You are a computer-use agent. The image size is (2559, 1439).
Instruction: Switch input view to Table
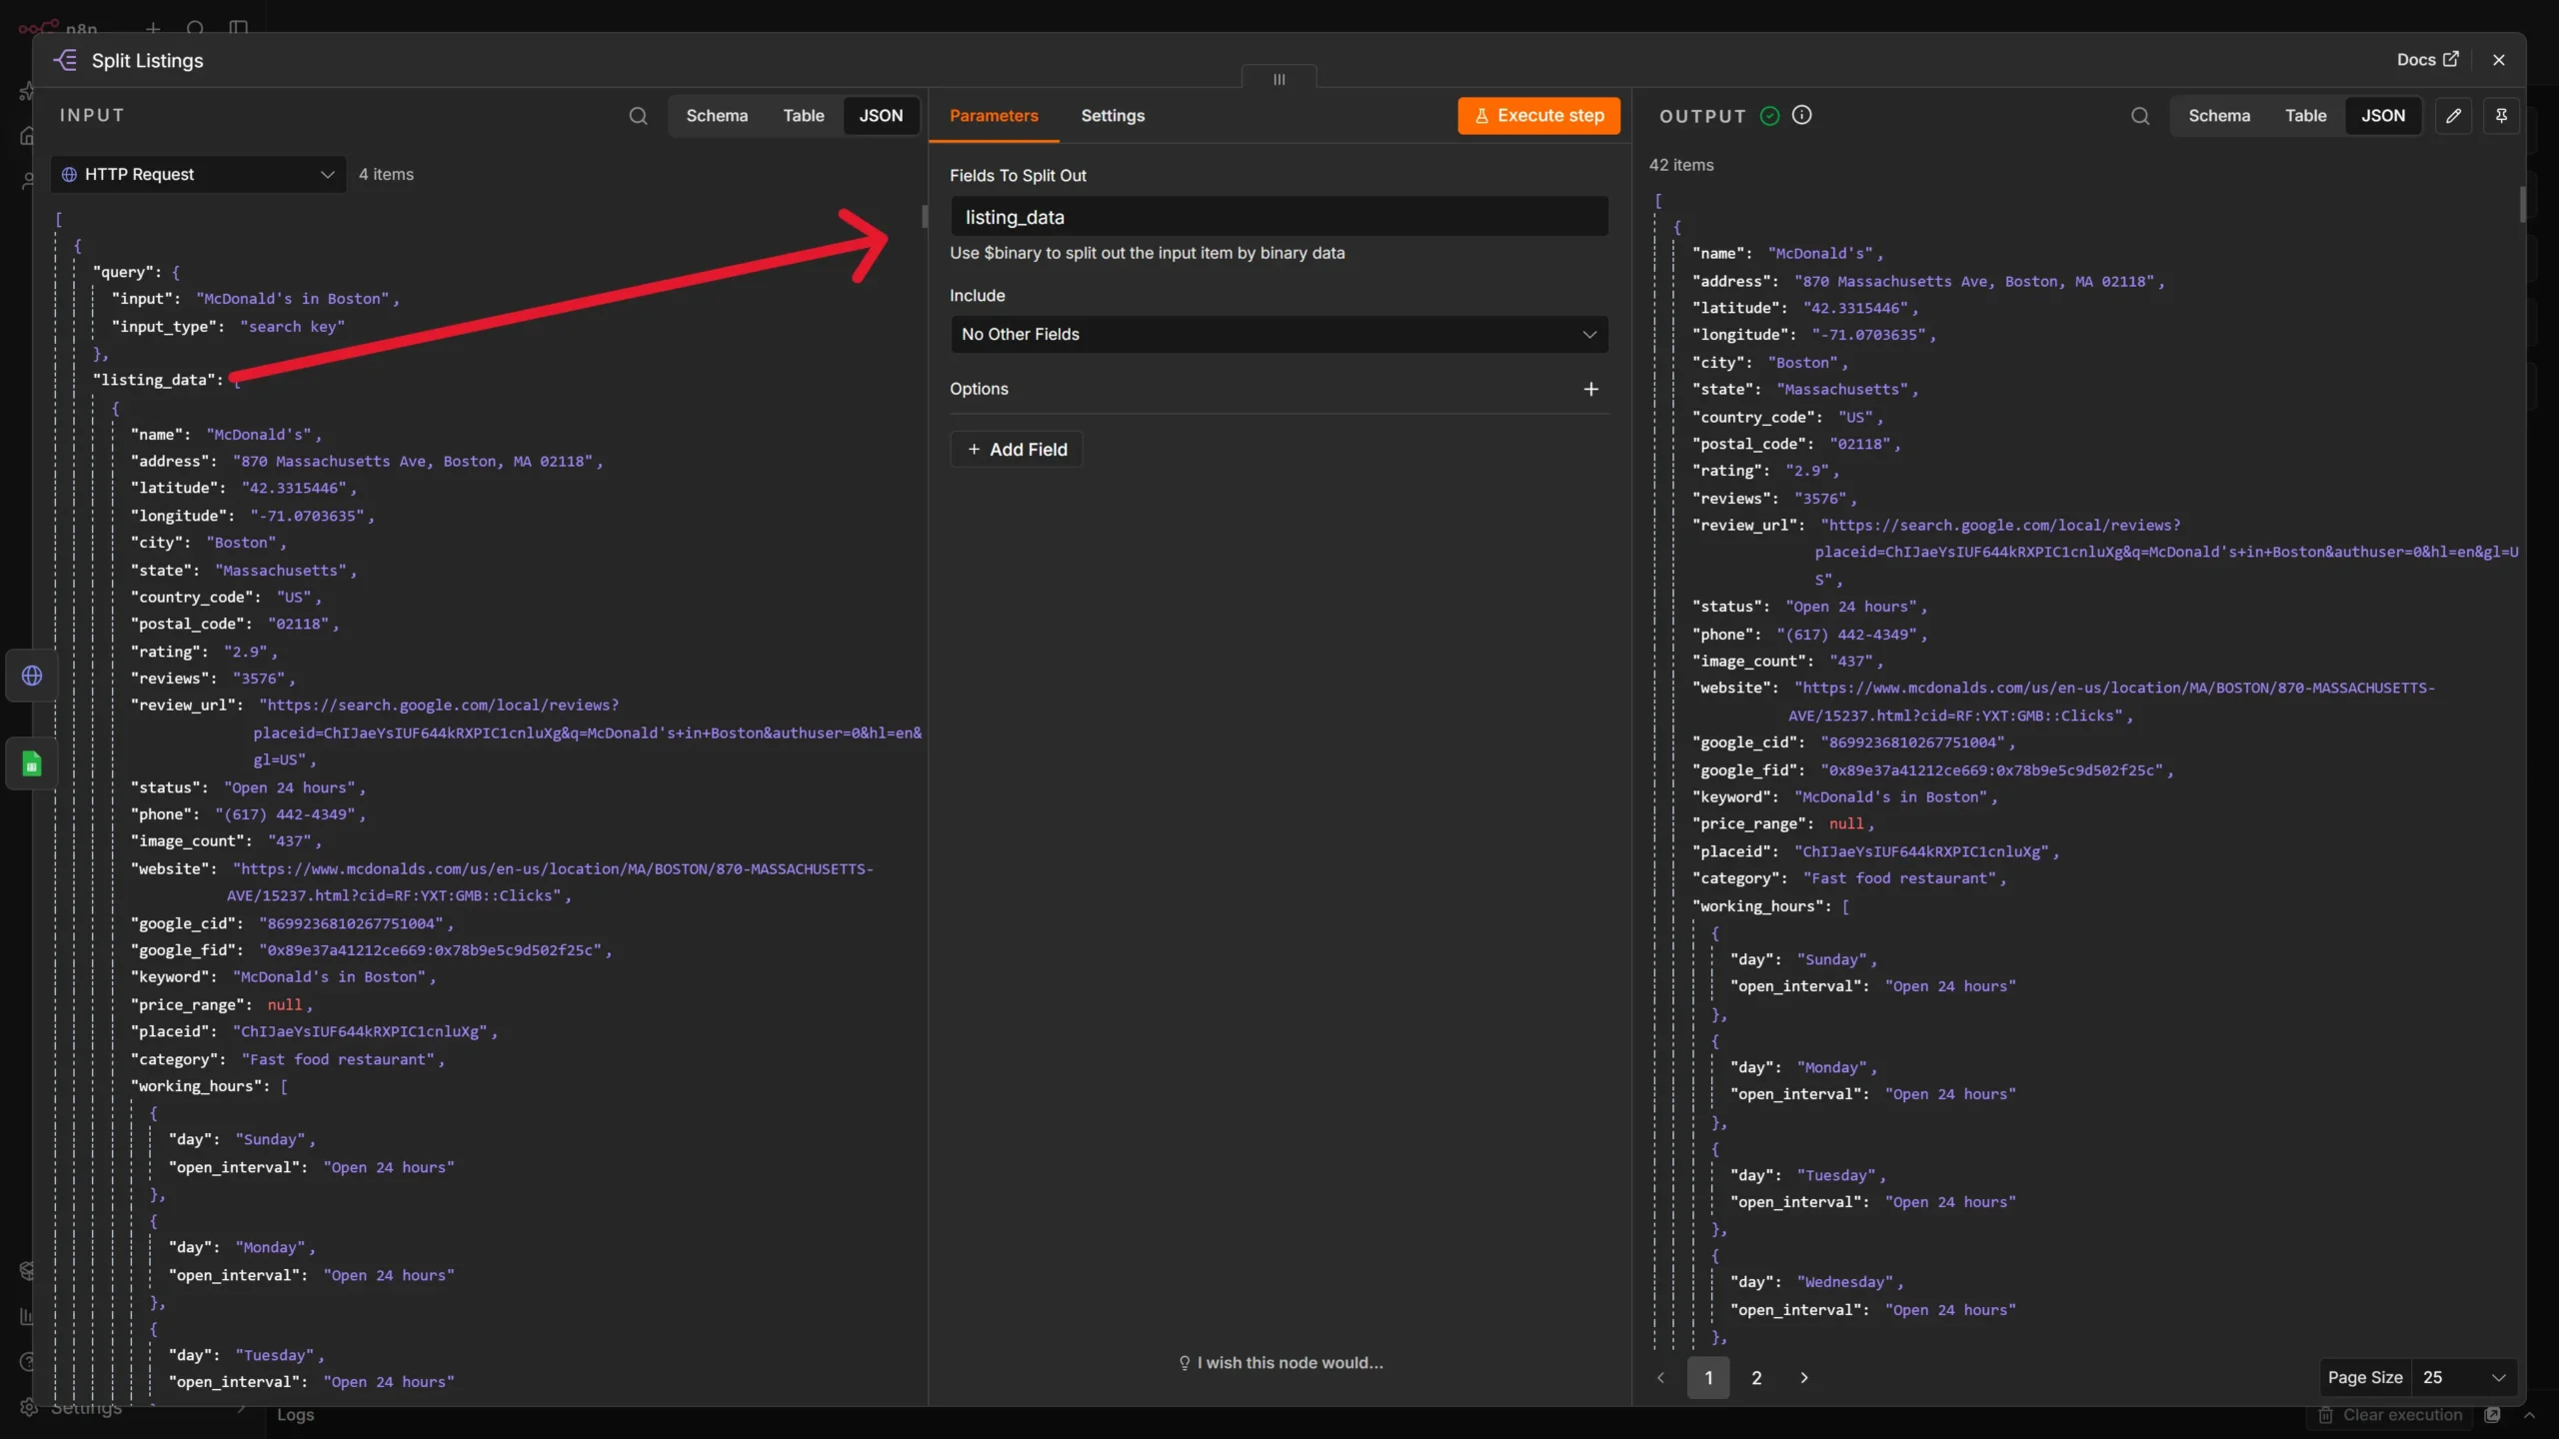(x=804, y=116)
